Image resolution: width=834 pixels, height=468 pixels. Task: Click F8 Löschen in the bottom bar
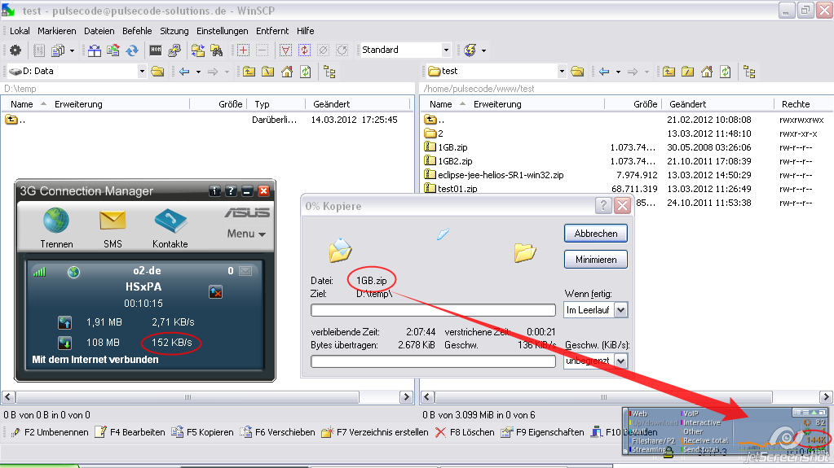pyautogui.click(x=463, y=432)
